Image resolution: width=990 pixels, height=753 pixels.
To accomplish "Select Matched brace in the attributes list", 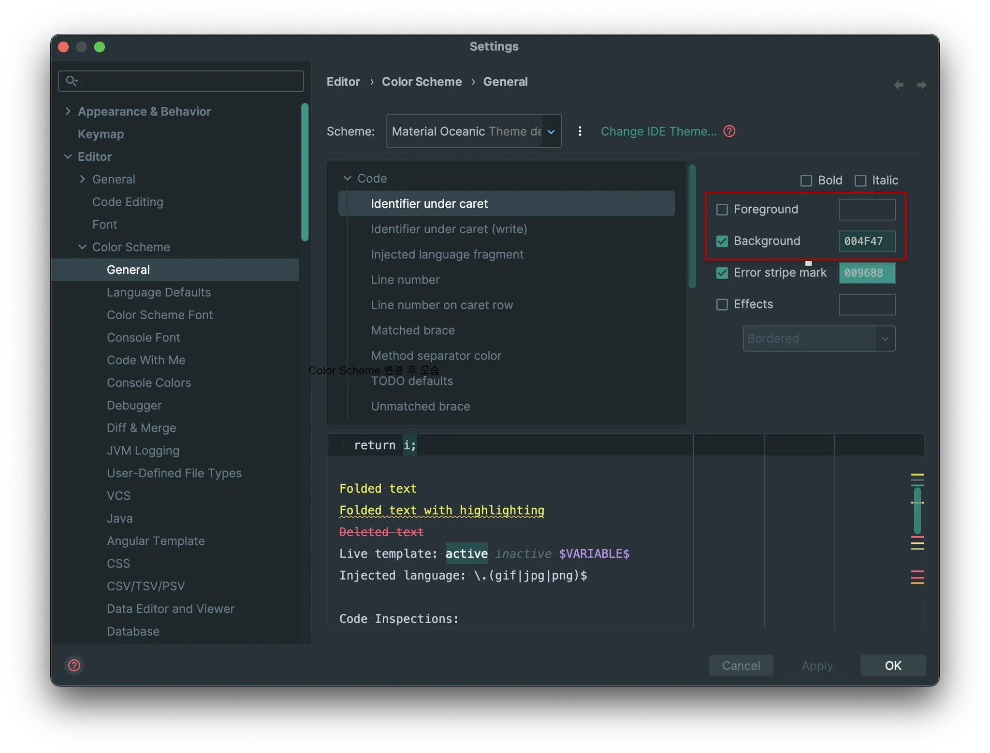I will tap(412, 330).
